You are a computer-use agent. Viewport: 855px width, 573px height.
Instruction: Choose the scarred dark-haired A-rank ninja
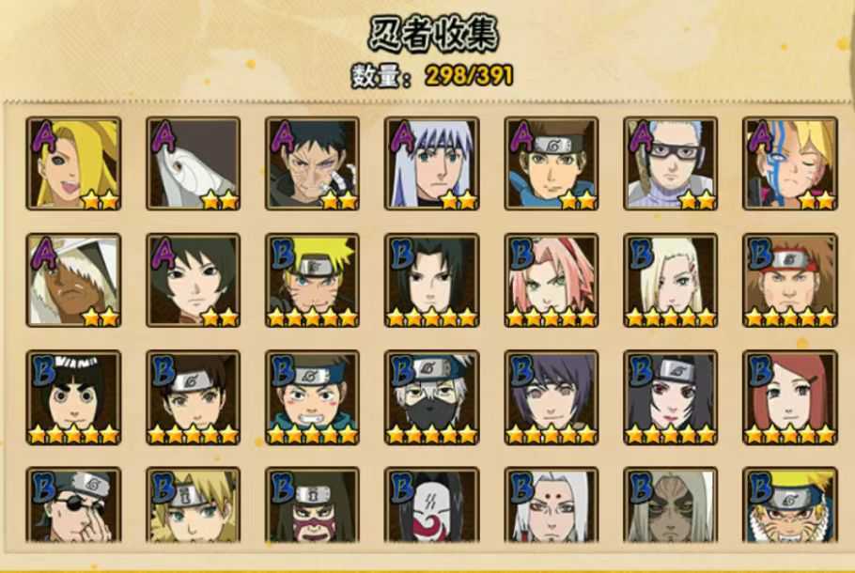312,163
